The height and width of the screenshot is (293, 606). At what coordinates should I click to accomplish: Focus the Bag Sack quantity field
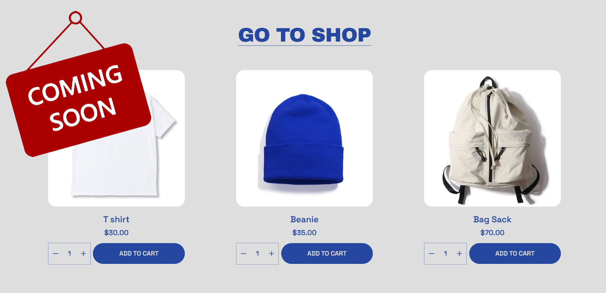446,254
